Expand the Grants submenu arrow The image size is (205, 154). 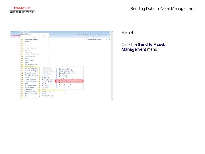coord(48,62)
